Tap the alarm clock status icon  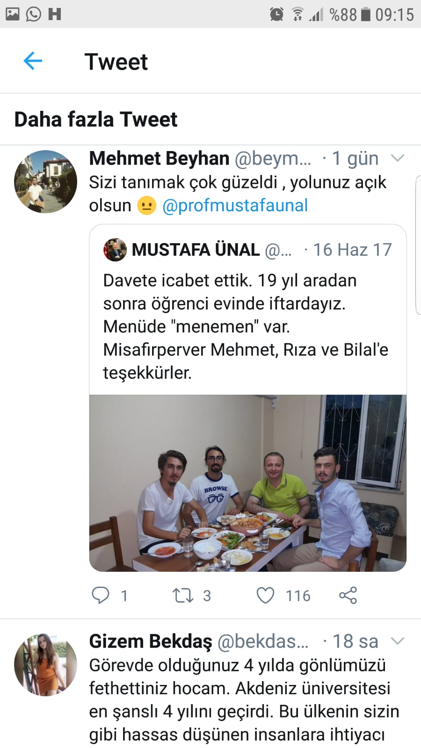tap(276, 14)
